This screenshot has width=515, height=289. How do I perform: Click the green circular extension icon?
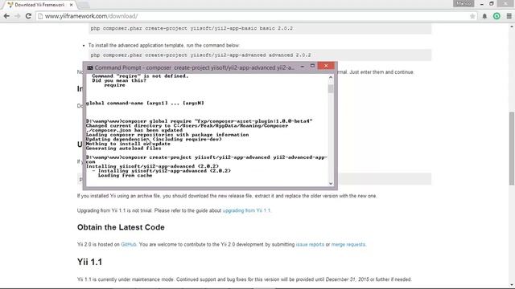(x=496, y=16)
